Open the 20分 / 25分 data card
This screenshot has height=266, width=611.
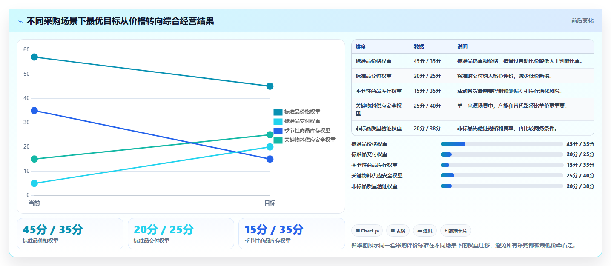tap(181, 234)
